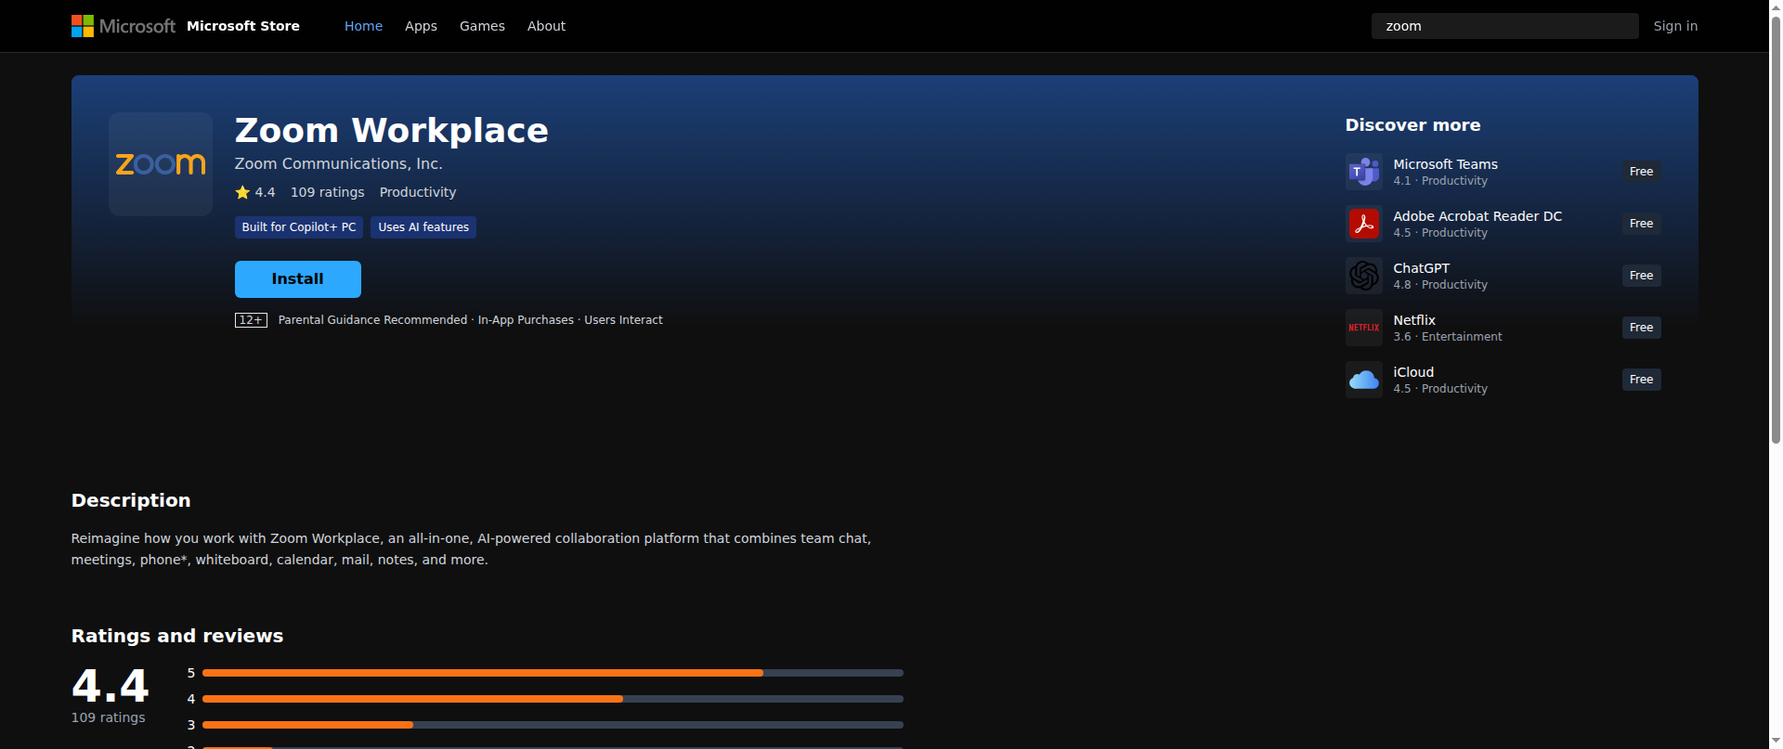Viewport: 1783px width, 749px height.
Task: Click the ChatGPT app icon
Action: [x=1364, y=276]
